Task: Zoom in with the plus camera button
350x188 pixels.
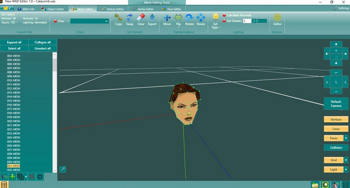Action: (x=336, y=50)
